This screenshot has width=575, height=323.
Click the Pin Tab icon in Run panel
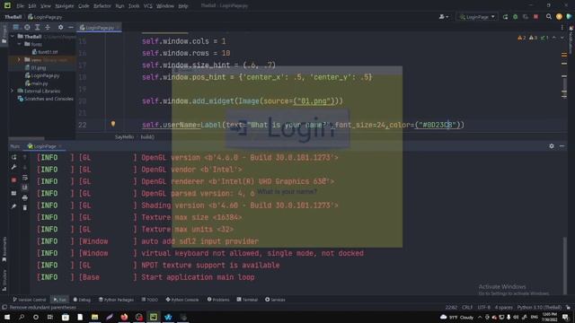point(14,206)
